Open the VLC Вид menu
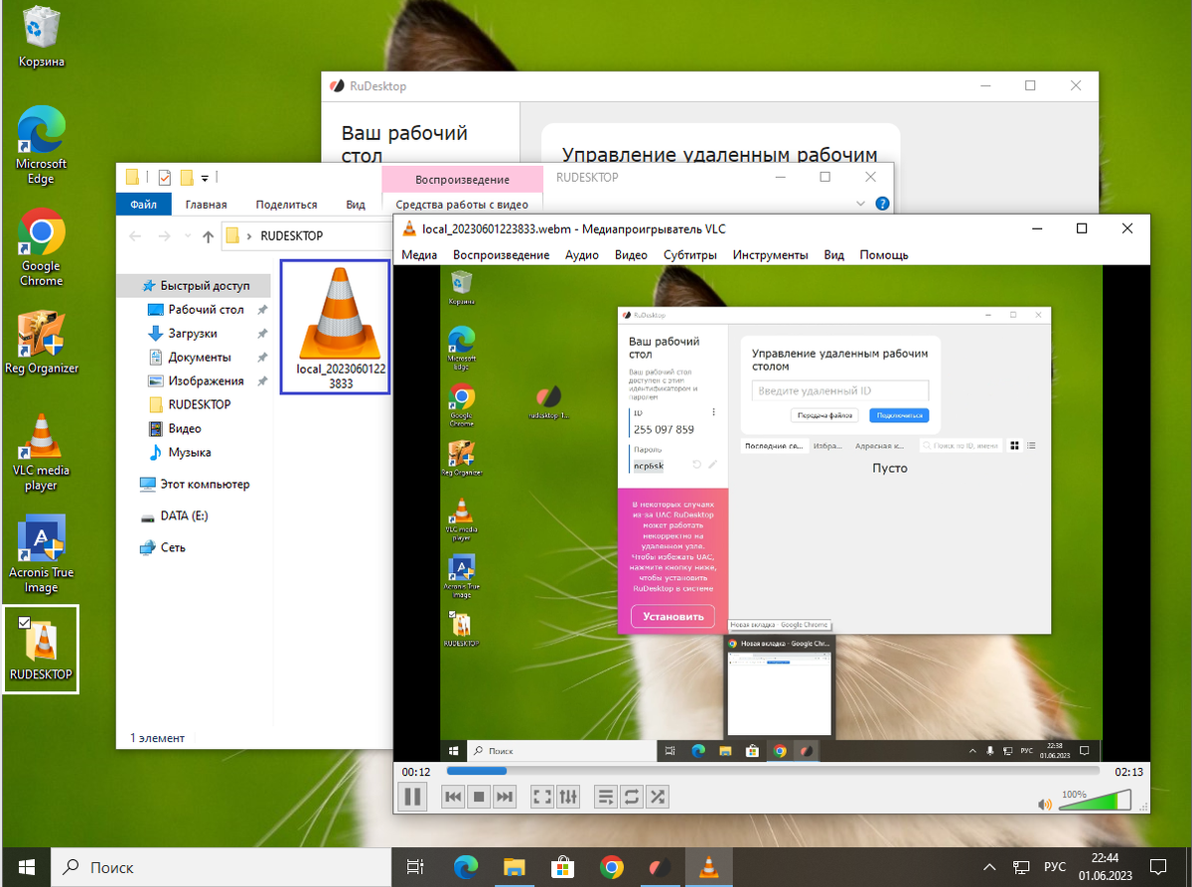Viewport: 1192px width, 887px height. click(x=834, y=255)
